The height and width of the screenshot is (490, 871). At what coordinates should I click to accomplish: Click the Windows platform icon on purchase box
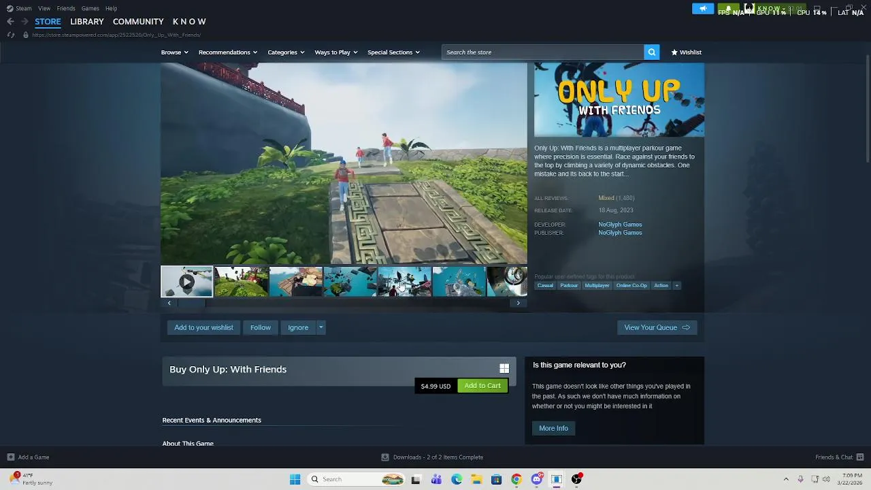click(x=504, y=369)
